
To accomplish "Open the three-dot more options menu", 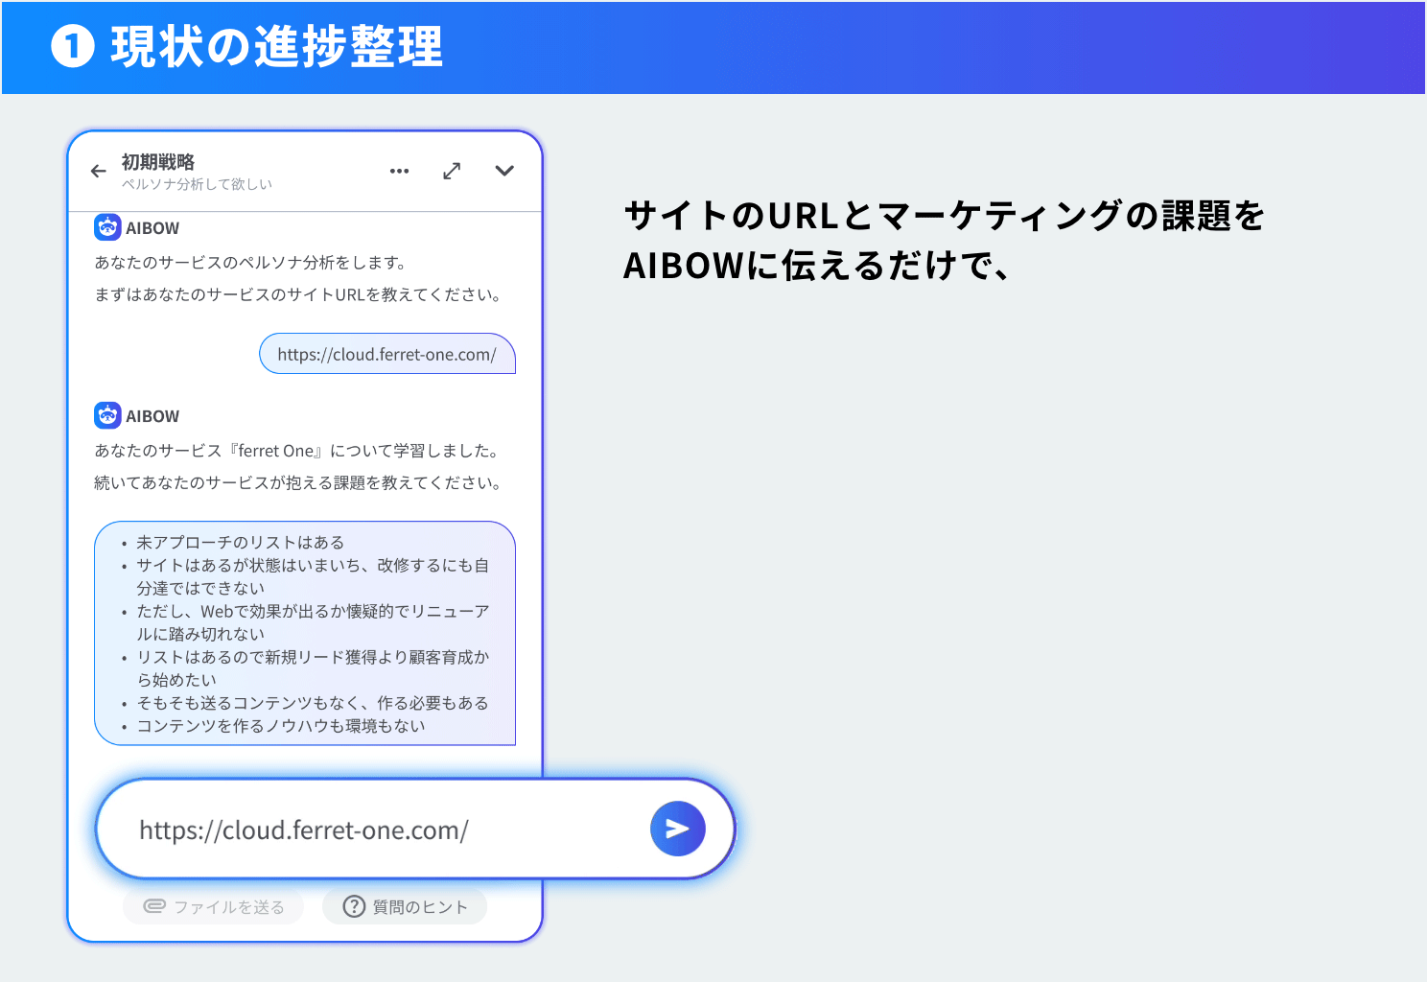I will coord(399,172).
